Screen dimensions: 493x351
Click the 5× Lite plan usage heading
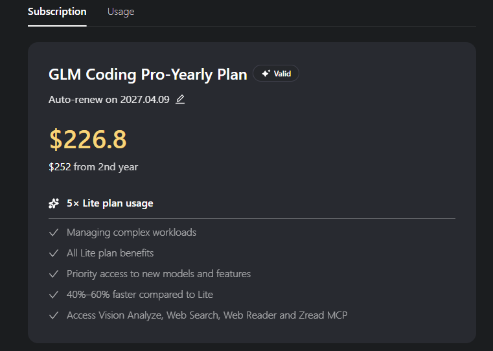tap(110, 203)
